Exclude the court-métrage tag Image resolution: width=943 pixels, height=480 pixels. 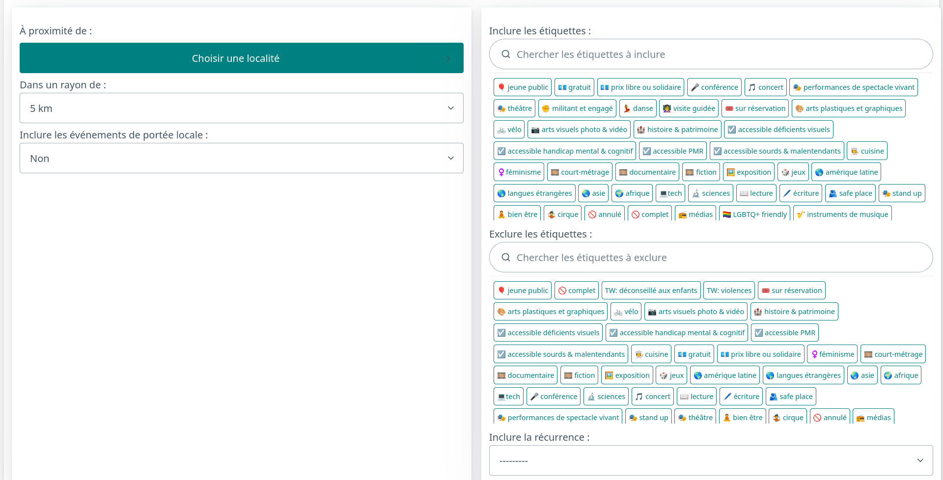point(892,354)
